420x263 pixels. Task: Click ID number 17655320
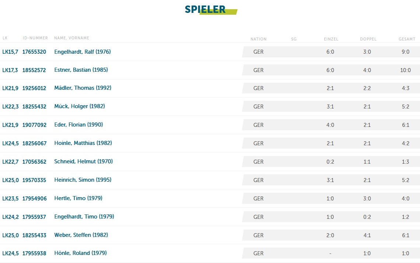pyautogui.click(x=34, y=52)
